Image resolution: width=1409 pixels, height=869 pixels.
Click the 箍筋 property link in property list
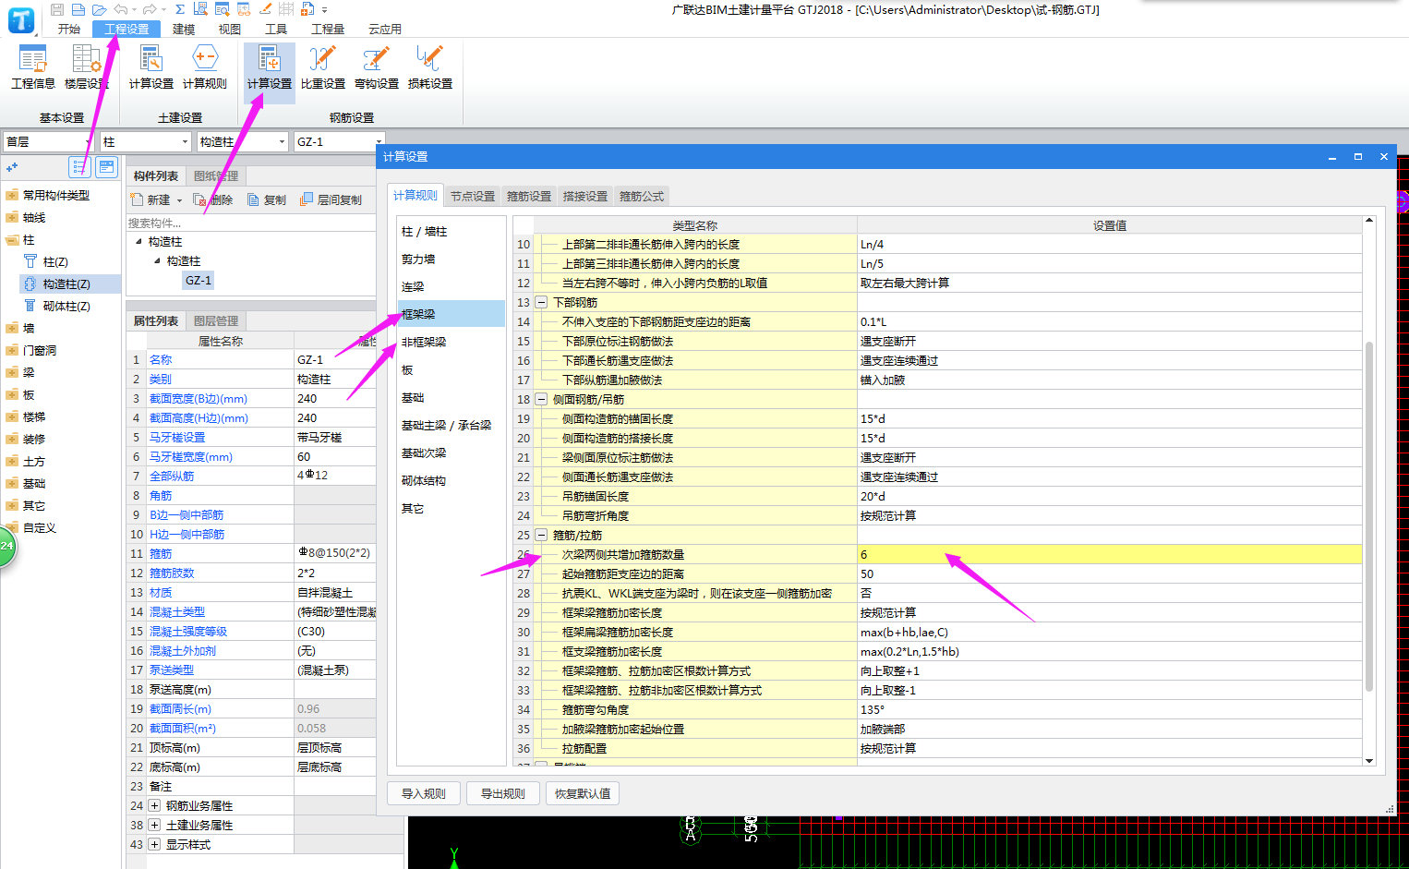[161, 554]
